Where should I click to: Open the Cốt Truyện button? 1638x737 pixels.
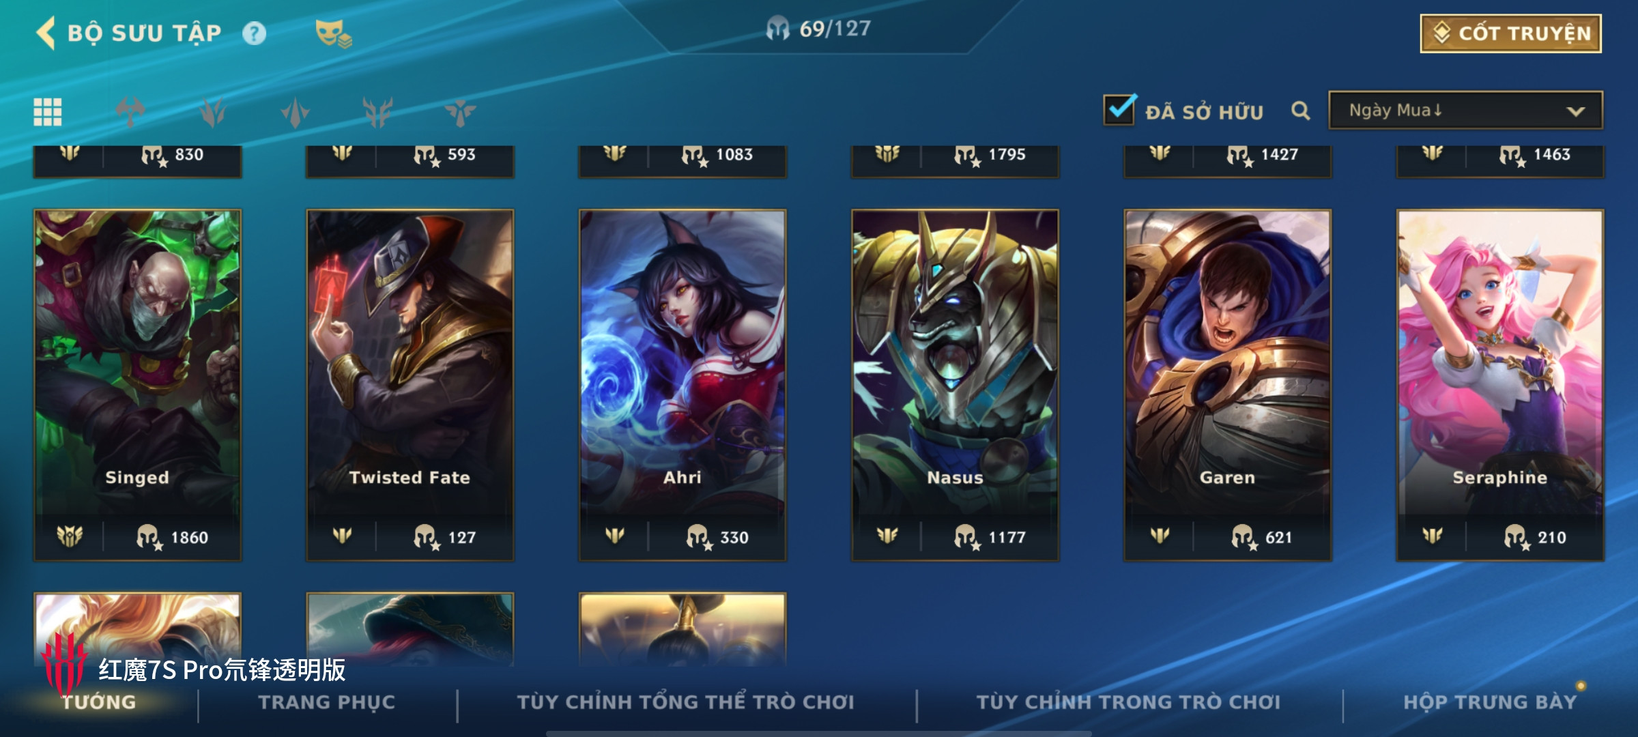1510,33
